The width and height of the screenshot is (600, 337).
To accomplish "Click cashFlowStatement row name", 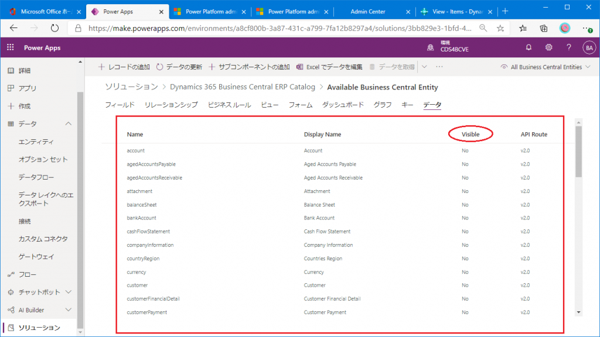I will (148, 232).
